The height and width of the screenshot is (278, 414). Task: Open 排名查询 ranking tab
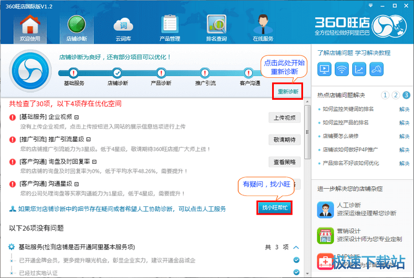(x=216, y=29)
